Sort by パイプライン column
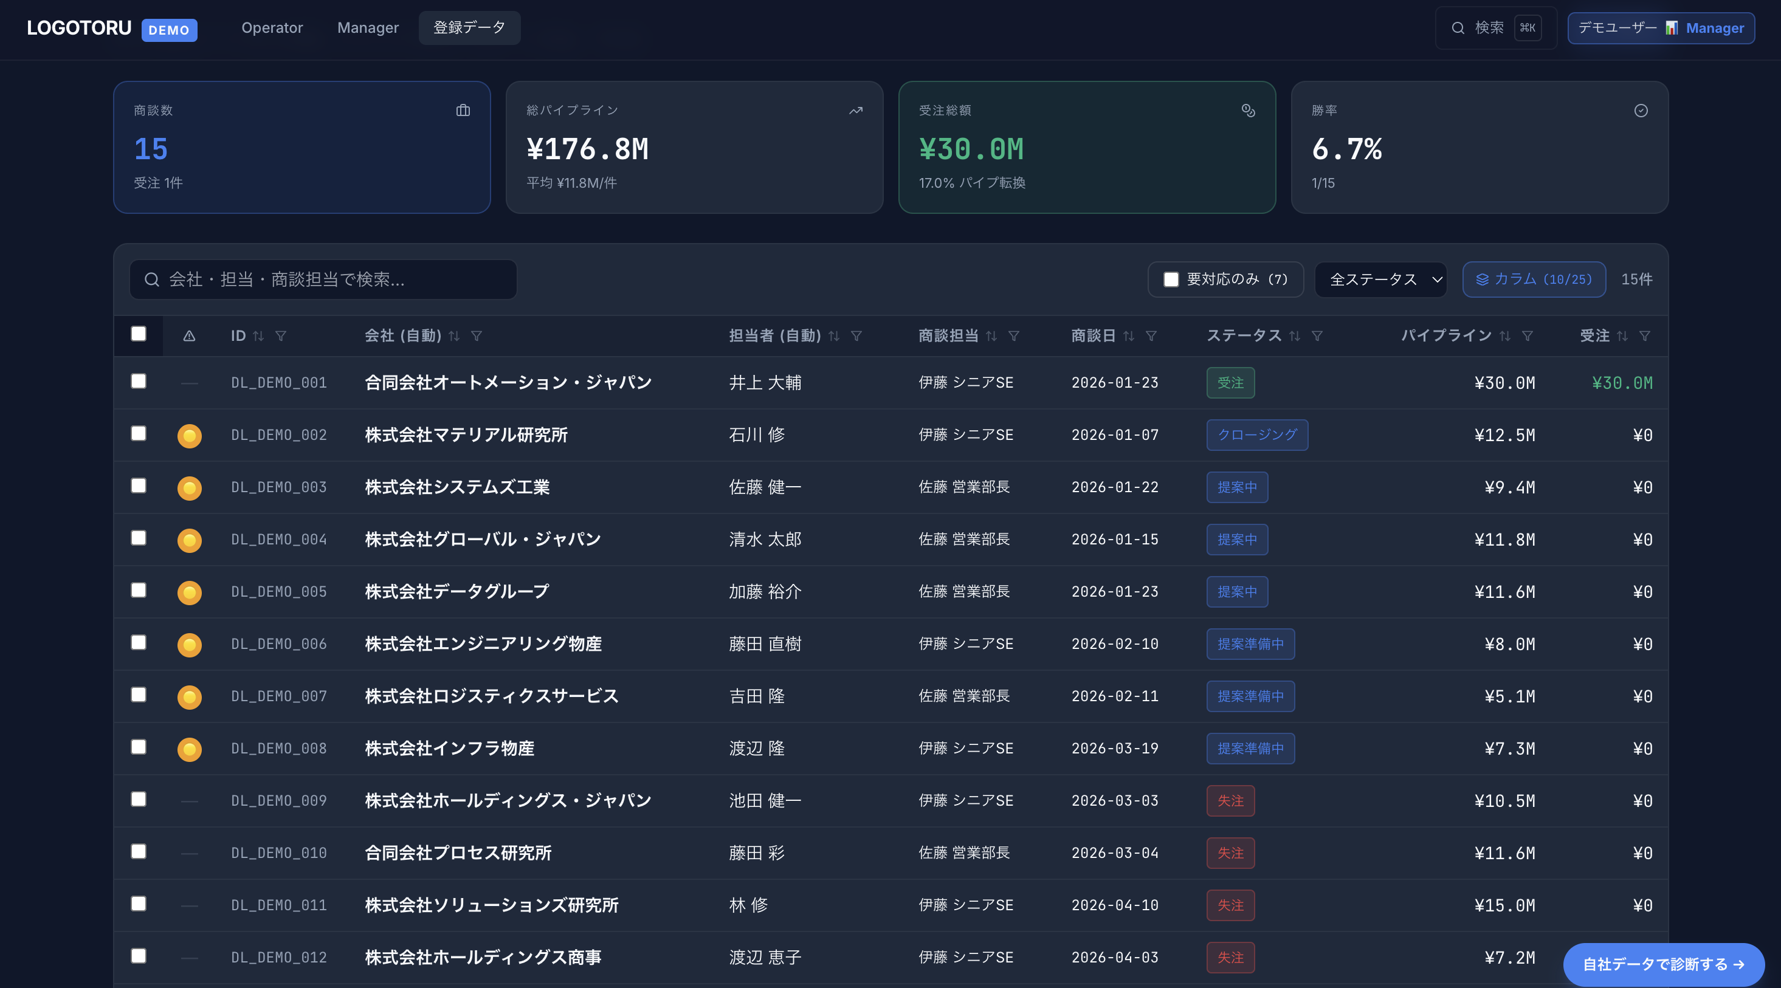This screenshot has height=988, width=1781. tap(1505, 336)
